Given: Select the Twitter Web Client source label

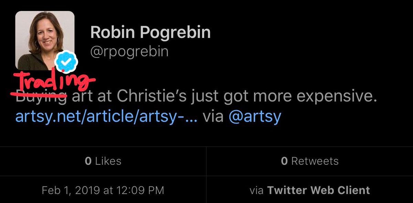Looking at the screenshot, I should (x=319, y=190).
